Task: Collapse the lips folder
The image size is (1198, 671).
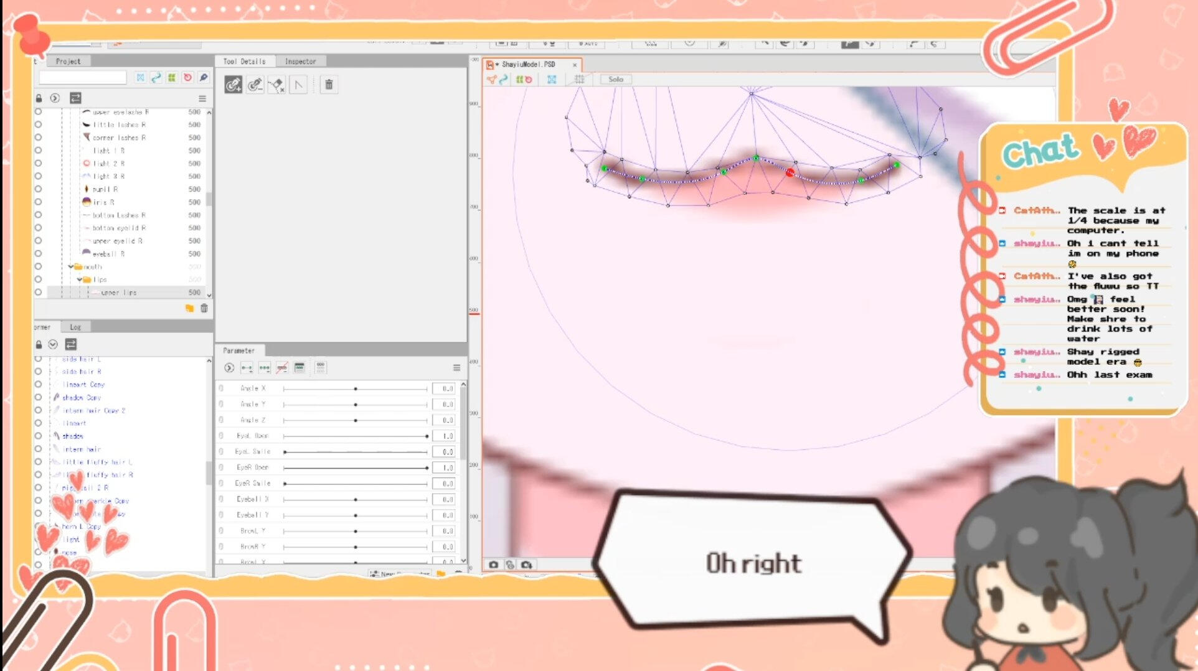Action: point(79,279)
